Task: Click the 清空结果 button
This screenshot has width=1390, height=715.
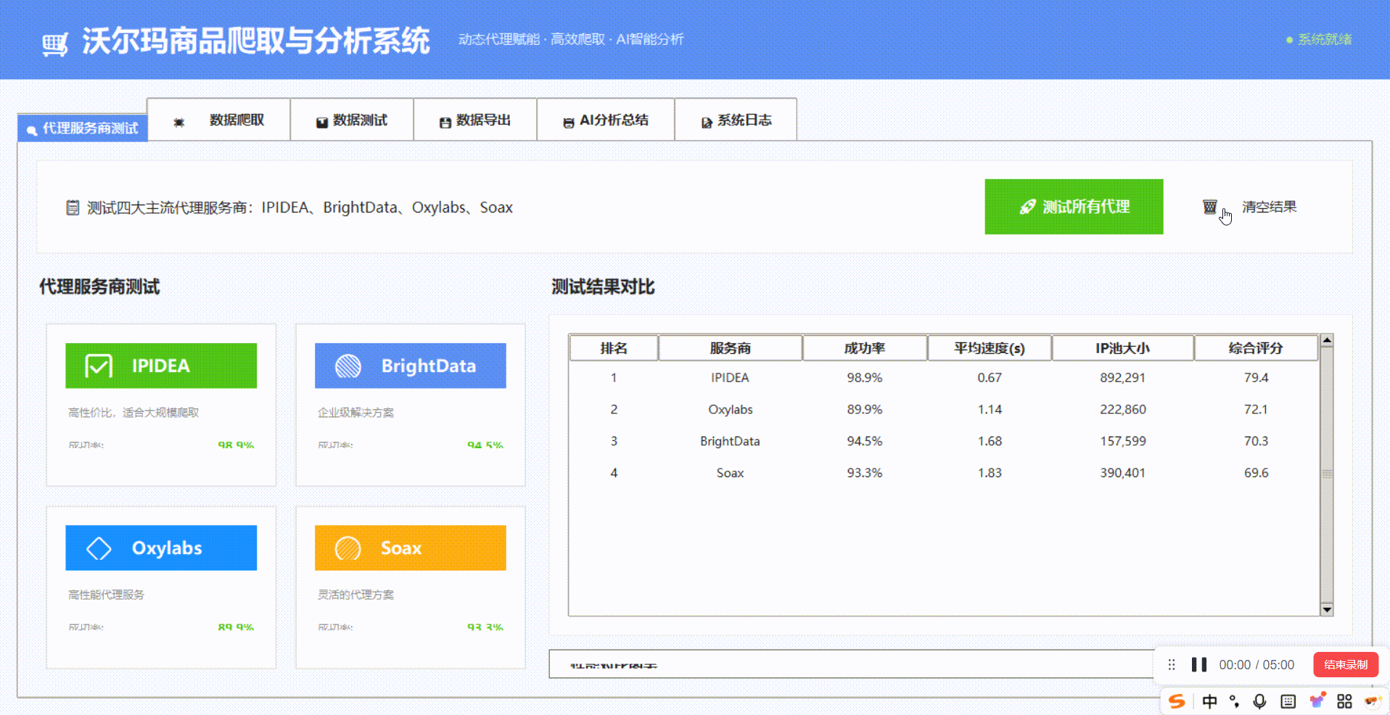Action: pos(1250,207)
